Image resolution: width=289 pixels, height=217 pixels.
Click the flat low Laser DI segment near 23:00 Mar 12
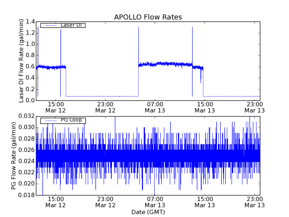[x=105, y=96]
